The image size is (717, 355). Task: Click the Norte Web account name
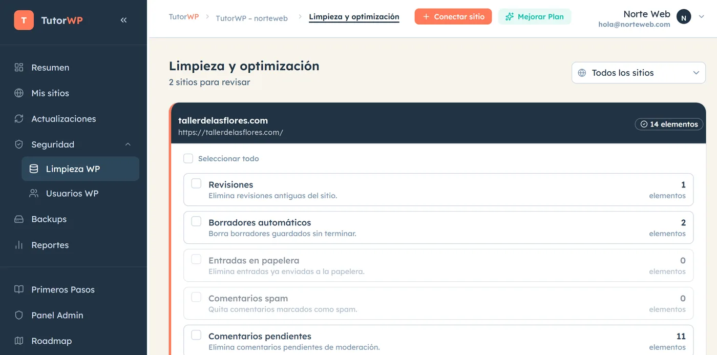(647, 14)
